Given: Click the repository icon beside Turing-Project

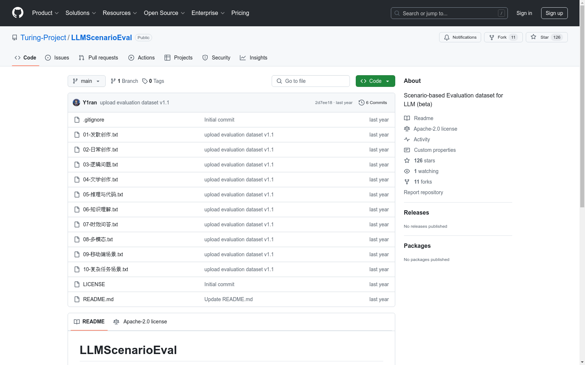Looking at the screenshot, I should [x=15, y=38].
